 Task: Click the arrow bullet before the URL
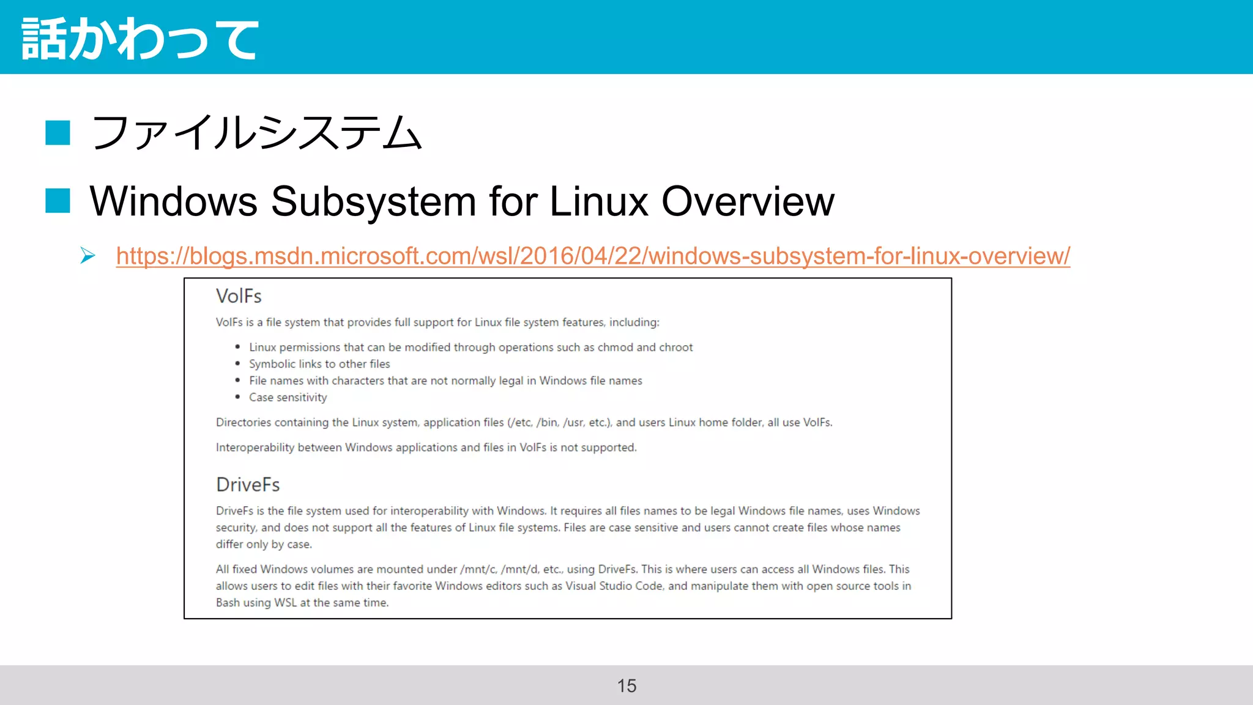(x=88, y=256)
